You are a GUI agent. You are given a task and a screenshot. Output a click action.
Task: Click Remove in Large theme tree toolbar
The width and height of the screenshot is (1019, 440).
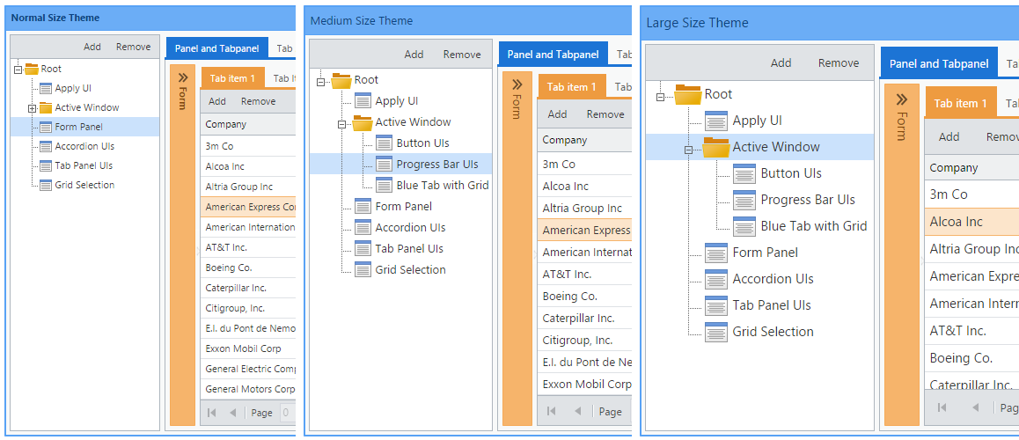pos(839,63)
